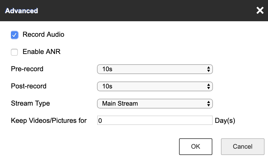Click the 'Advanced' dialog title text
This screenshot has height=159, width=268.
[22, 11]
